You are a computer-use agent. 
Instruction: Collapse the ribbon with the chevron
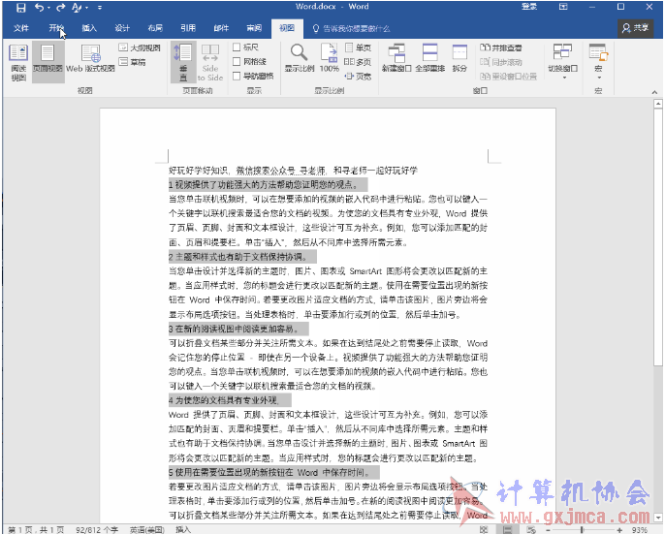click(654, 91)
